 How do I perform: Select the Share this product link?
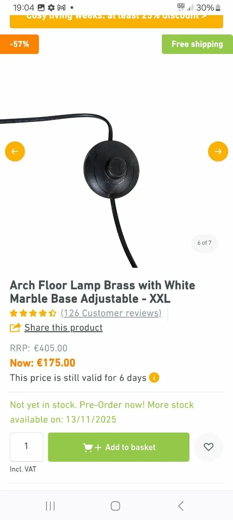tap(63, 328)
